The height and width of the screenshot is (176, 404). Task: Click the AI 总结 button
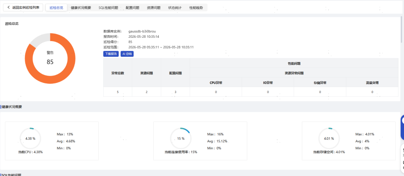pos(127,54)
